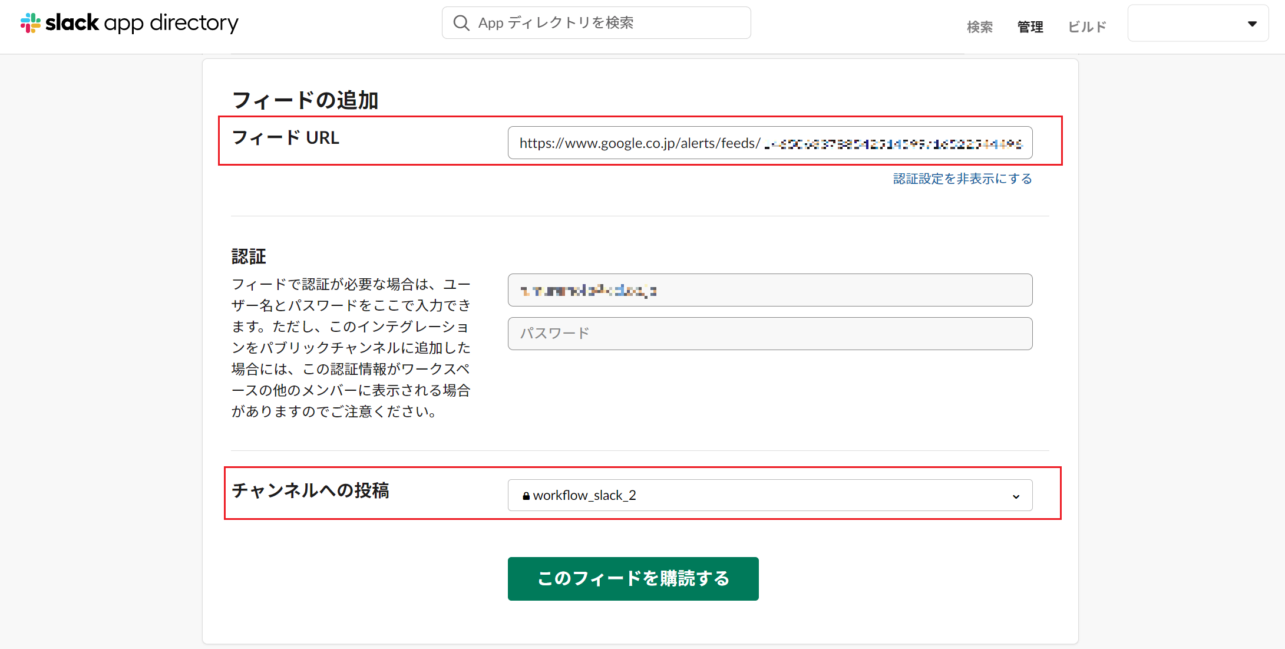Click the username authentication field
This screenshot has height=649, width=1285.
[770, 290]
